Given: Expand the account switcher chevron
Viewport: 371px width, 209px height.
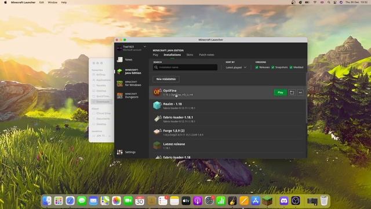Looking at the screenshot, I should coord(145,46).
